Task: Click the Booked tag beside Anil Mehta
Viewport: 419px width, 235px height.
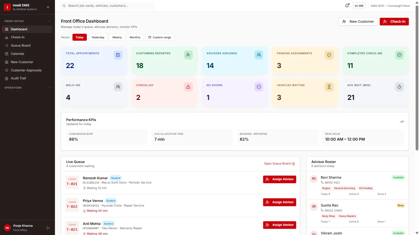Action: pyautogui.click(x=108, y=224)
